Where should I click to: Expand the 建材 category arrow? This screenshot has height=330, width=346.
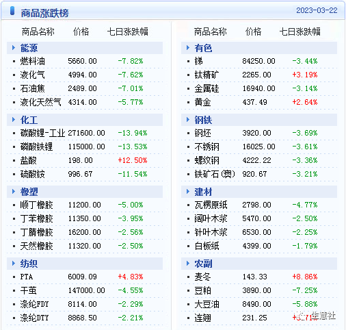pos(188,192)
